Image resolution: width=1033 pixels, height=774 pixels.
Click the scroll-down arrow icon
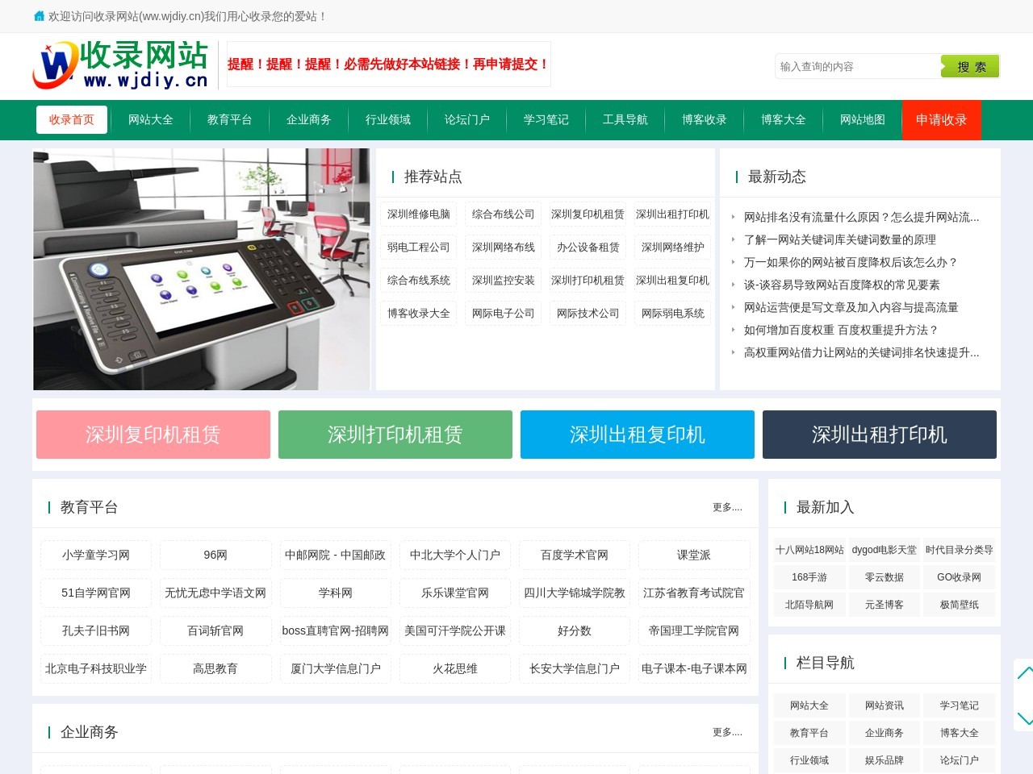[x=1024, y=717]
